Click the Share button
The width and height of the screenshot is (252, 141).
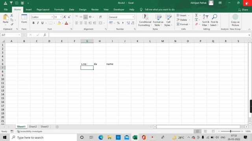point(243,10)
